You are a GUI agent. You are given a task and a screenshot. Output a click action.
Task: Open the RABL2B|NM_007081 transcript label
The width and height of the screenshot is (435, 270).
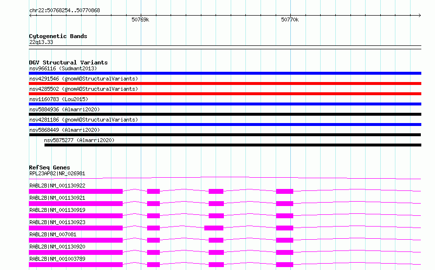(x=53, y=234)
